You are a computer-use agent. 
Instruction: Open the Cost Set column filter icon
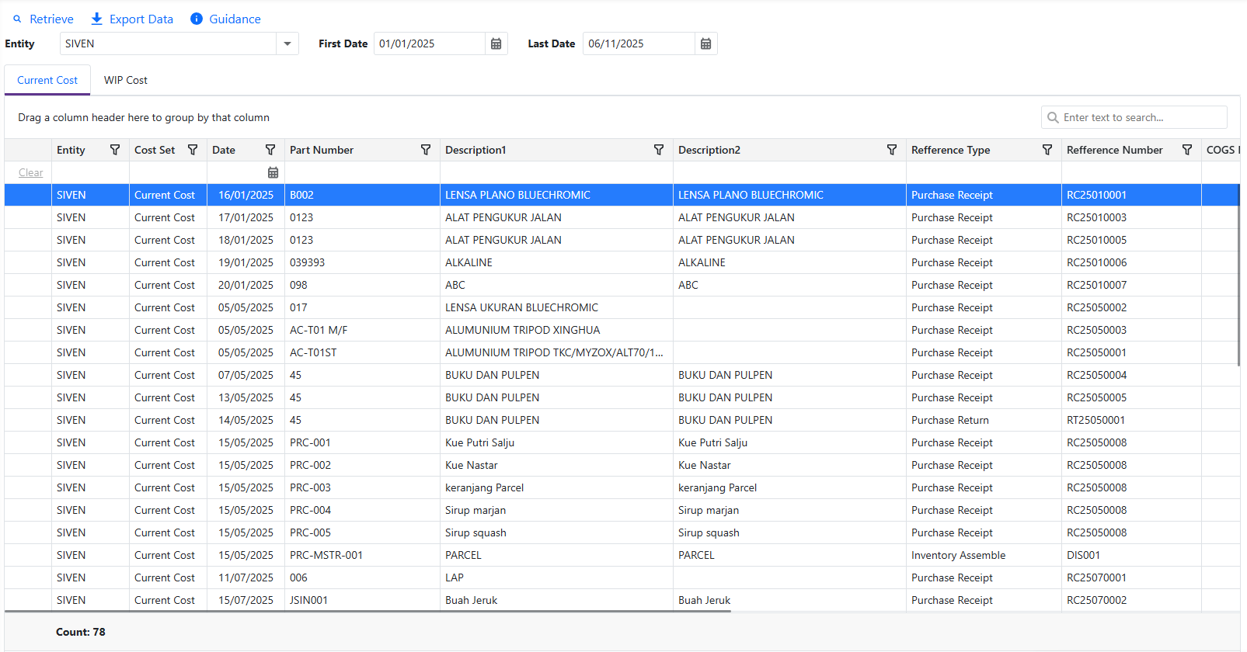[193, 150]
